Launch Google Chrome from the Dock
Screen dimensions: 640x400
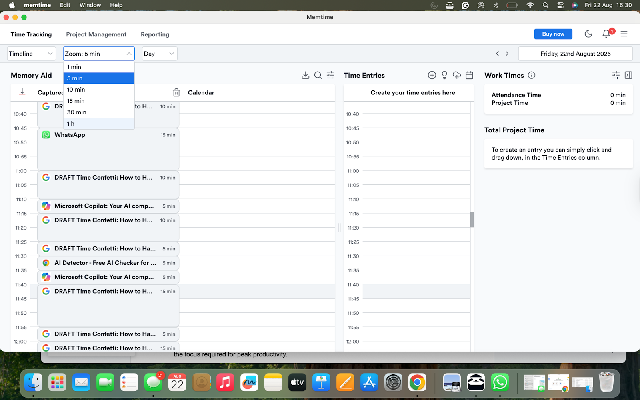click(x=417, y=383)
